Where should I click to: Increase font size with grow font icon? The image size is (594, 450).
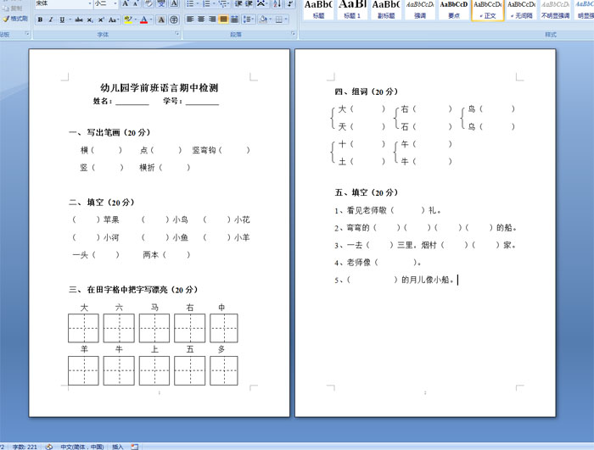[125, 3]
